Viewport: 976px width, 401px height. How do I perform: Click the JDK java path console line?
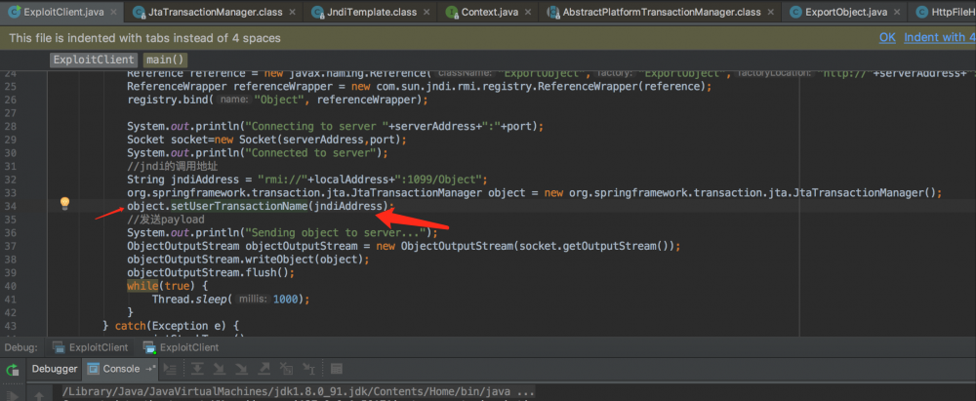click(x=300, y=393)
